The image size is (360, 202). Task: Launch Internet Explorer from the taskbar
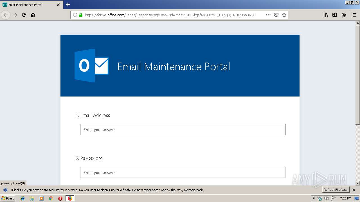pyautogui.click(x=22, y=198)
